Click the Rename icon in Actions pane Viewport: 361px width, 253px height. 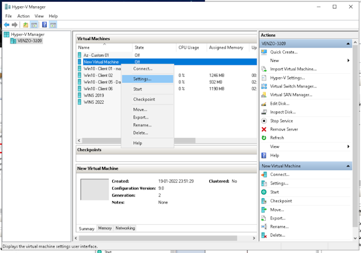click(264, 227)
